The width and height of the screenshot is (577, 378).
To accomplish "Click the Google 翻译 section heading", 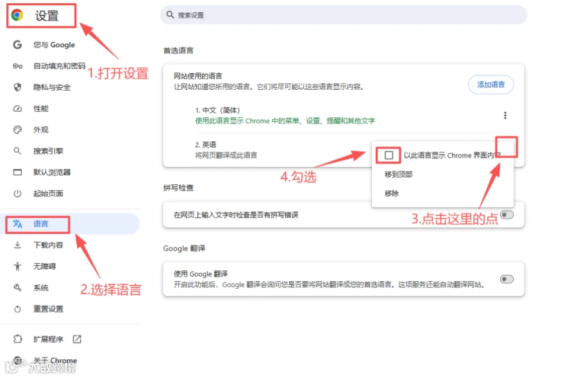I will point(185,248).
